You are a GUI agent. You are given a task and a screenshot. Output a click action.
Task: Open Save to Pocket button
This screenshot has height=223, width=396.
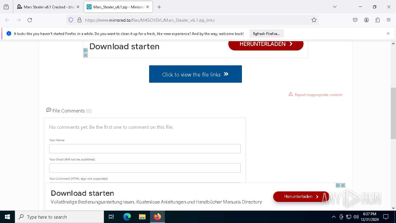[355, 20]
